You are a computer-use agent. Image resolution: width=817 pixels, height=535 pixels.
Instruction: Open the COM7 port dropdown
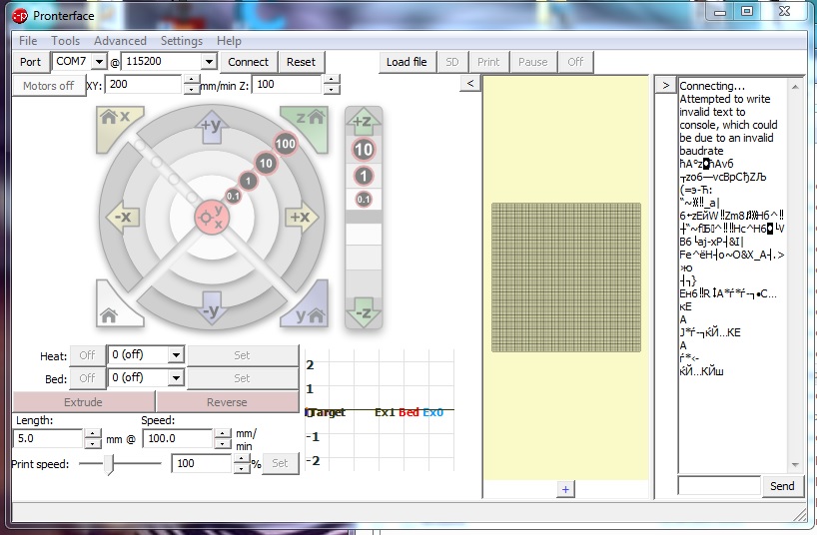pos(98,62)
